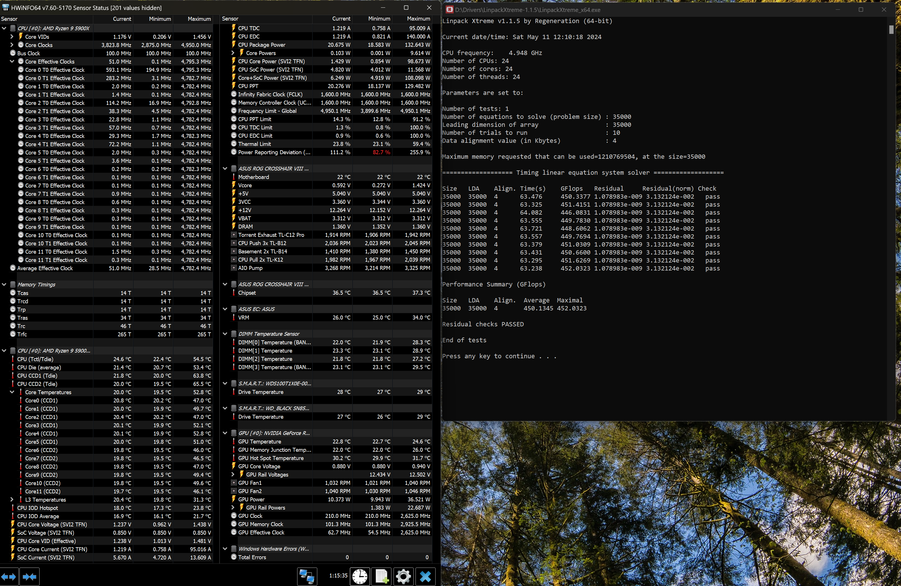Click the thermometer icon beside VRM row

pyautogui.click(x=234, y=318)
